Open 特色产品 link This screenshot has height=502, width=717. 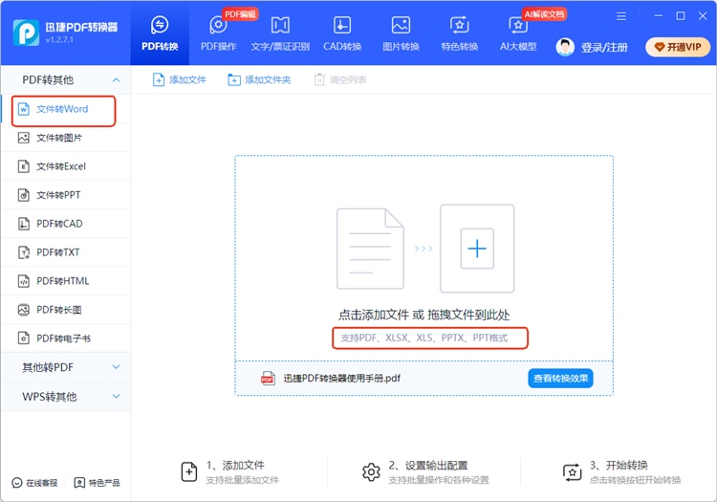[x=97, y=483]
